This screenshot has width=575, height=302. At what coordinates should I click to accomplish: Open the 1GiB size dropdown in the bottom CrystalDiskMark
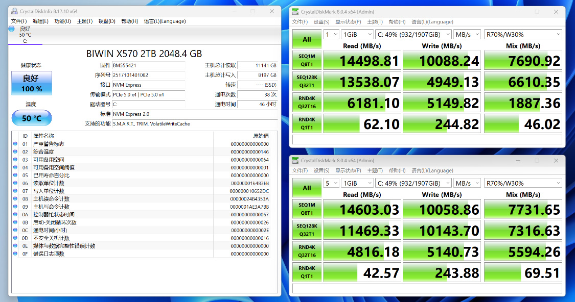tap(357, 183)
